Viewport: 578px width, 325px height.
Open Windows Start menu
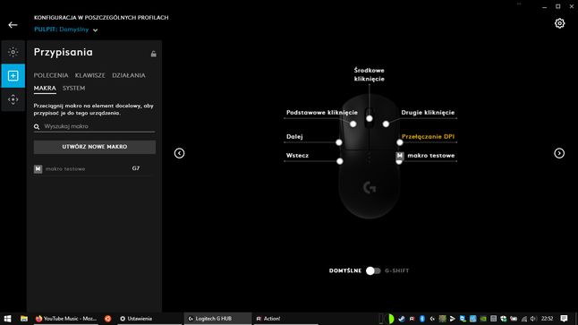click(7, 319)
